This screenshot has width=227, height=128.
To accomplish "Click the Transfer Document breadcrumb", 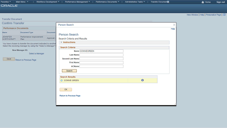I will (x=159, y=2).
